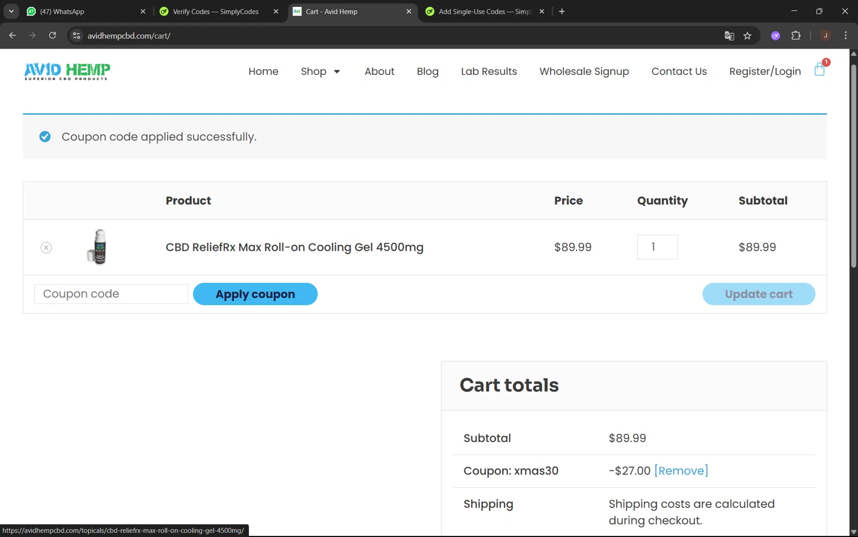Click 'Coupon: xmas30' label
This screenshot has width=858, height=537.
pos(511,471)
